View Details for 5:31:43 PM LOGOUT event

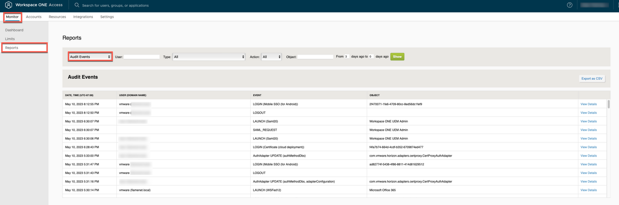point(588,173)
